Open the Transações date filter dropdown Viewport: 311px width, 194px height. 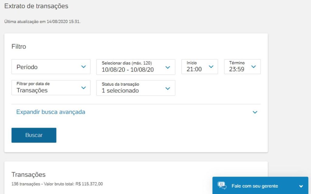click(x=32, y=90)
